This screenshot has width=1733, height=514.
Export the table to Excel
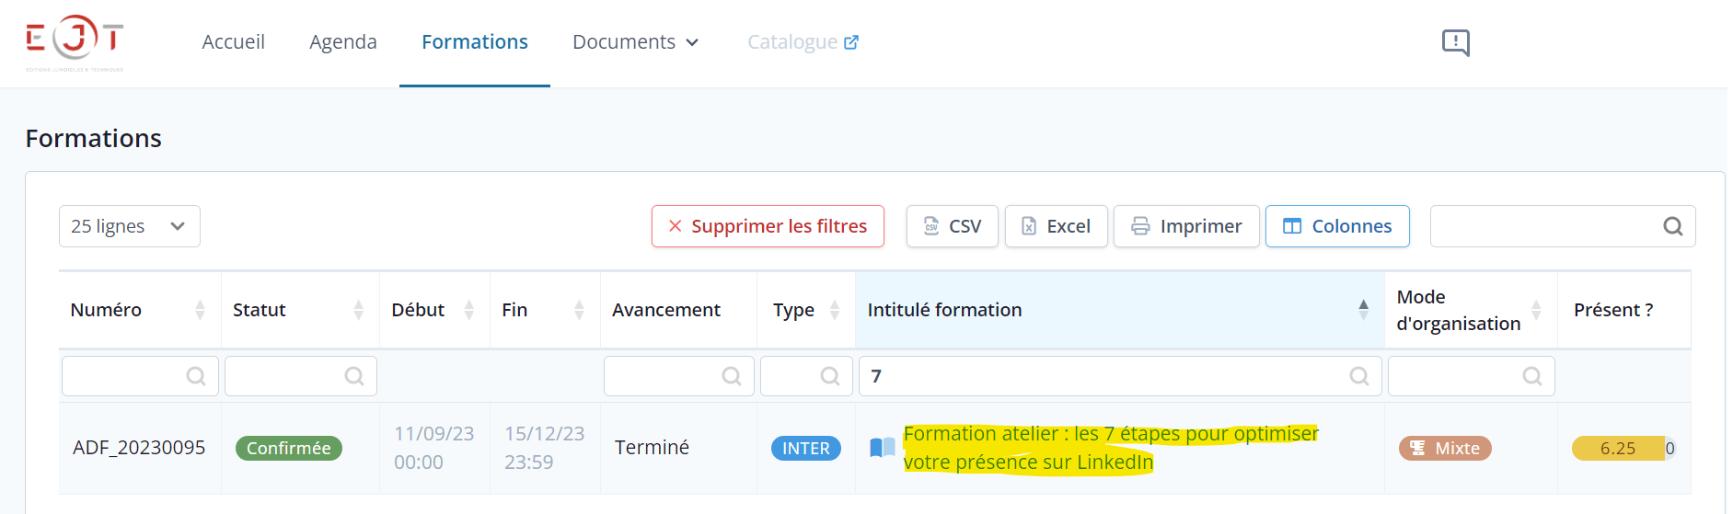pyautogui.click(x=1057, y=226)
